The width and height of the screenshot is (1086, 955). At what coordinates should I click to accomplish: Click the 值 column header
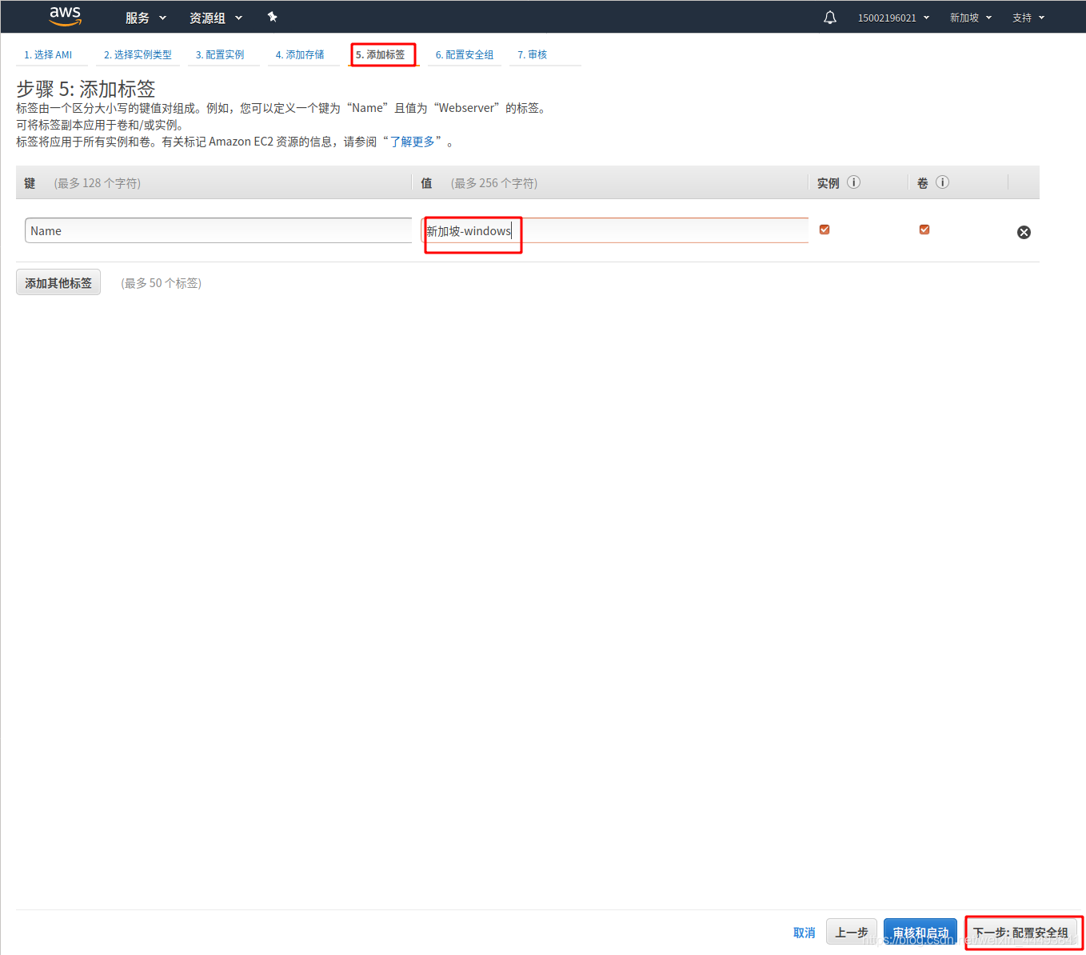coord(427,183)
